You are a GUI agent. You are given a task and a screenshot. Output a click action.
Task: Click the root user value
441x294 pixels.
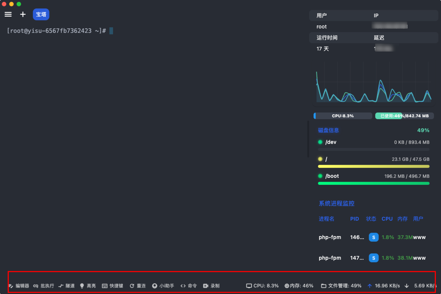[321, 27]
